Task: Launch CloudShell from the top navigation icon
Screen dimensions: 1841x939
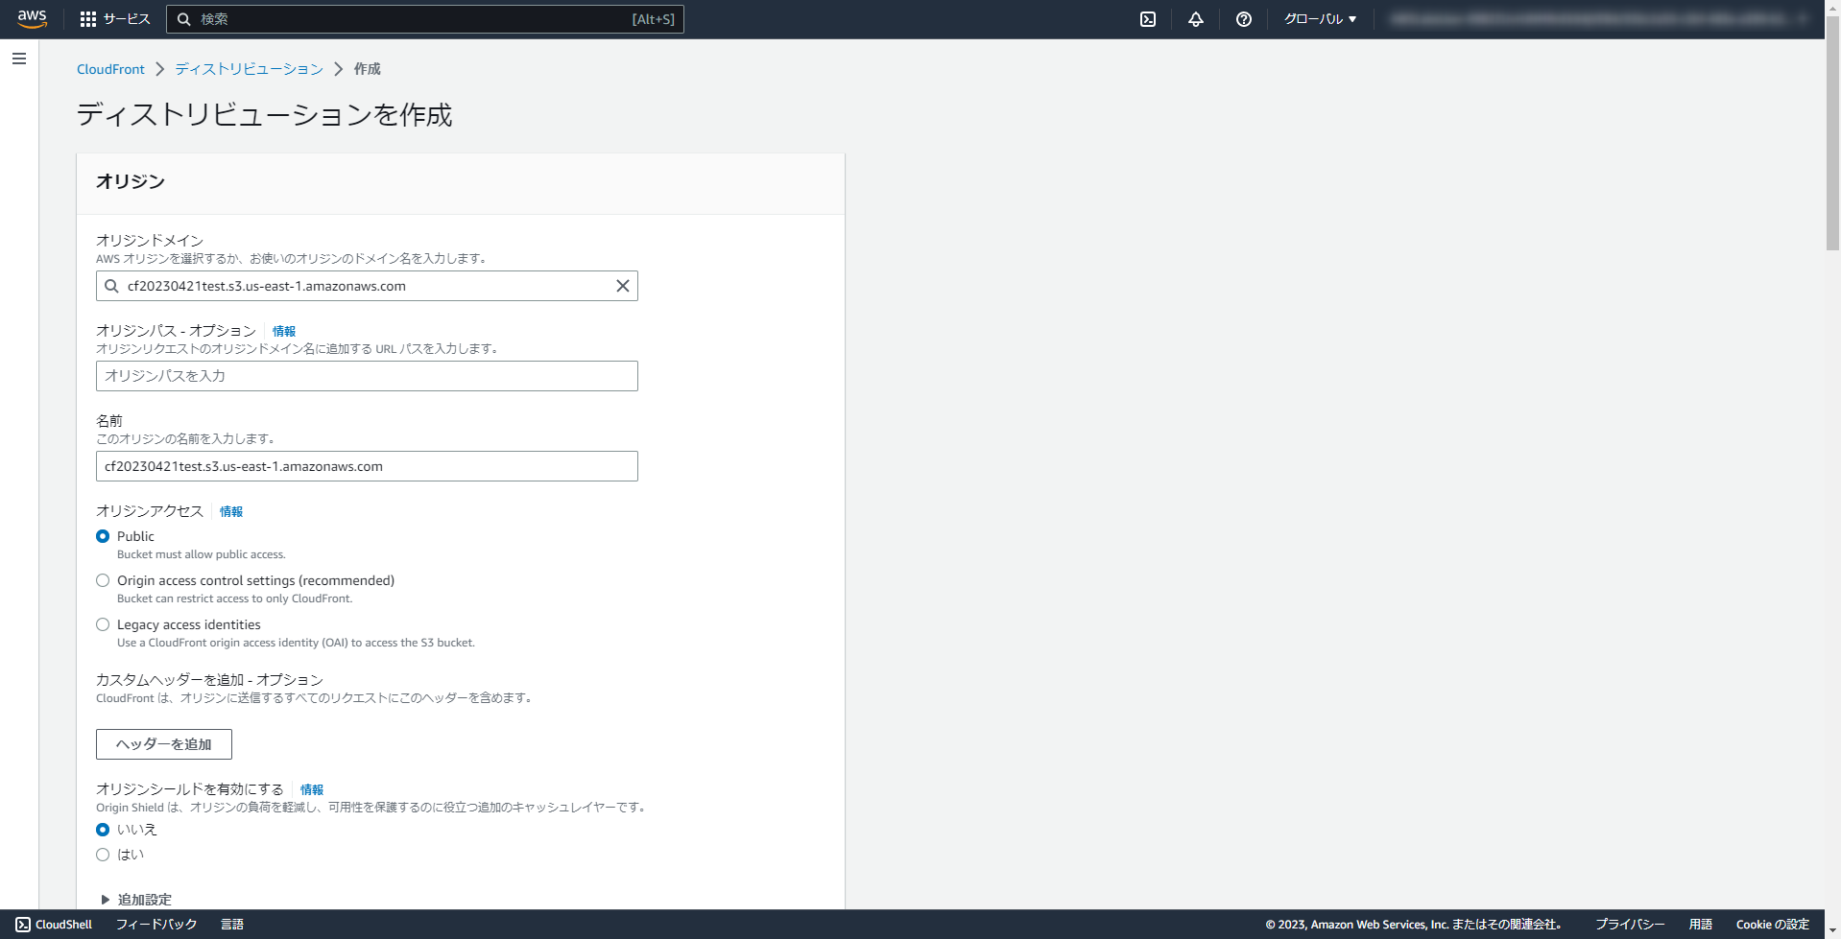Action: [x=1147, y=18]
